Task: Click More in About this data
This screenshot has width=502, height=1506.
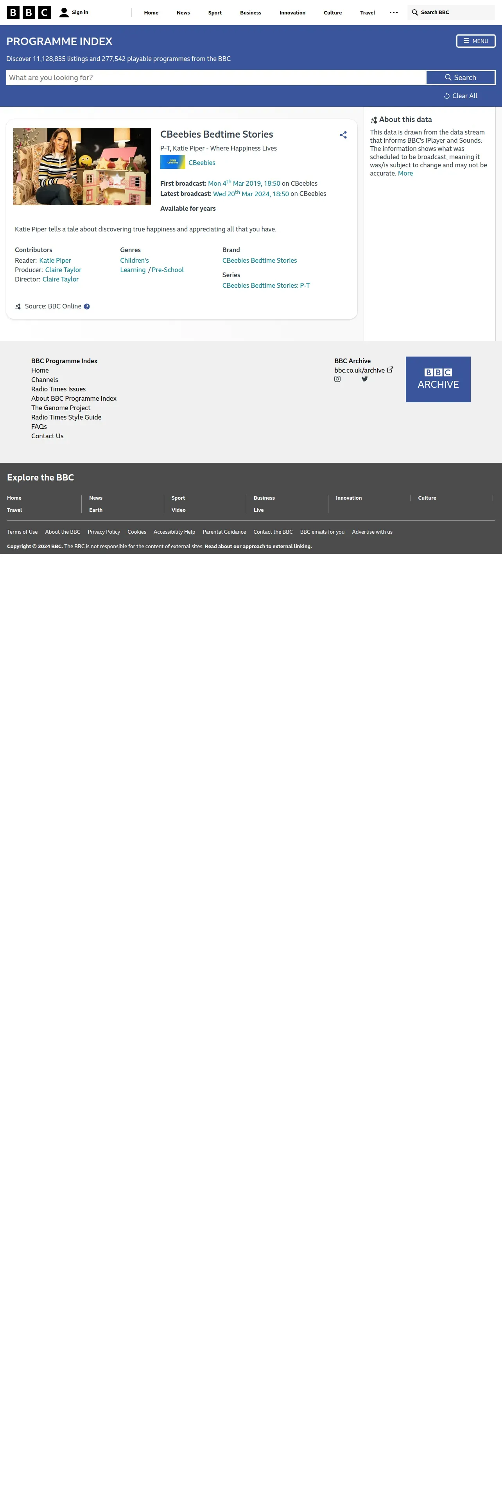Action: pyautogui.click(x=405, y=173)
